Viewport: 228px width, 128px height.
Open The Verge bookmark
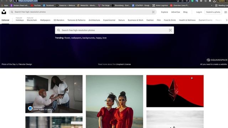coord(104,5)
